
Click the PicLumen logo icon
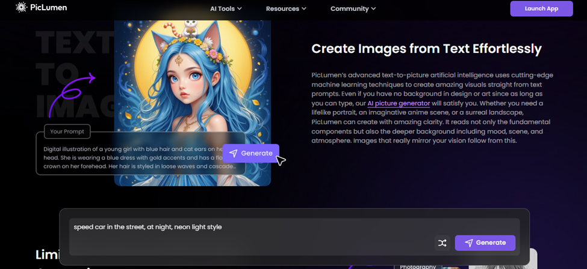[x=22, y=7]
